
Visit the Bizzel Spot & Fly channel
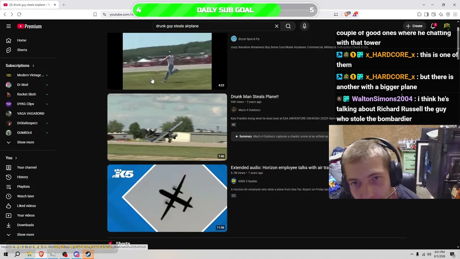click(x=249, y=39)
